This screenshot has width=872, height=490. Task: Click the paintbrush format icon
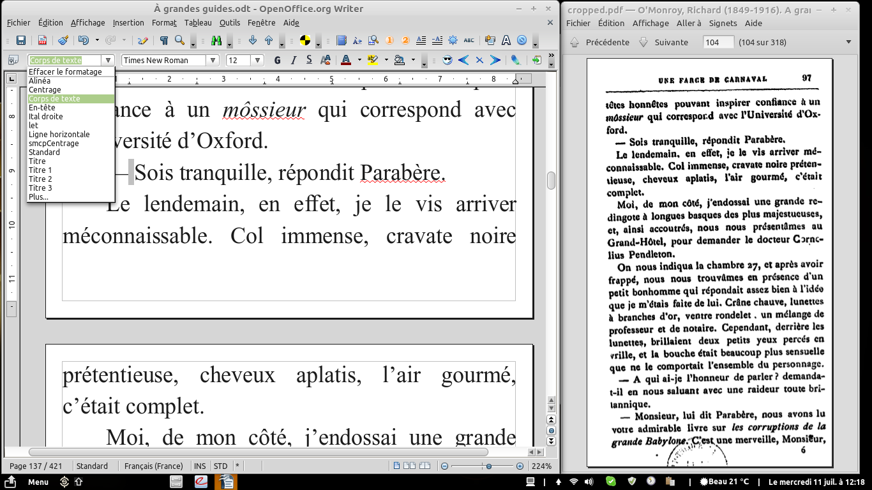click(x=63, y=40)
